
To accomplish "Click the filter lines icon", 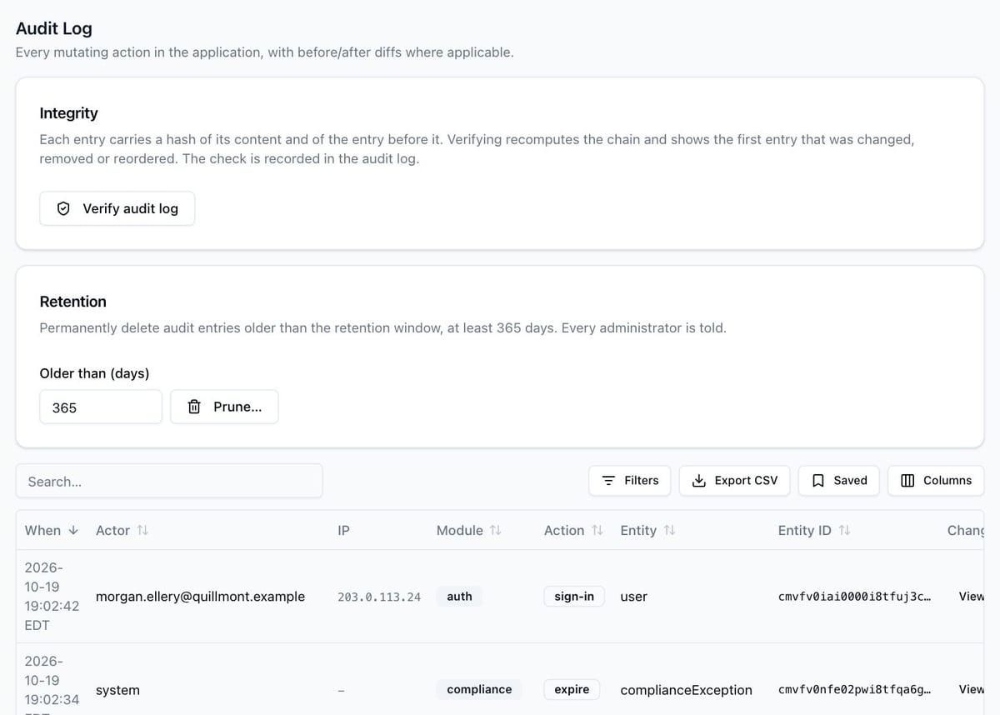I will pyautogui.click(x=609, y=481).
